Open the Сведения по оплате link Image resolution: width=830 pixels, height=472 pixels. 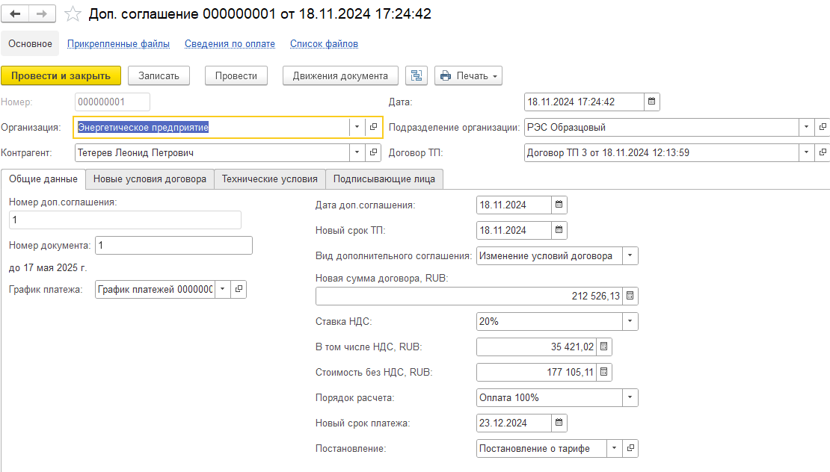pos(230,44)
